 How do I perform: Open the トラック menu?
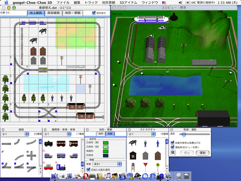pyautogui.click(x=91, y=3)
